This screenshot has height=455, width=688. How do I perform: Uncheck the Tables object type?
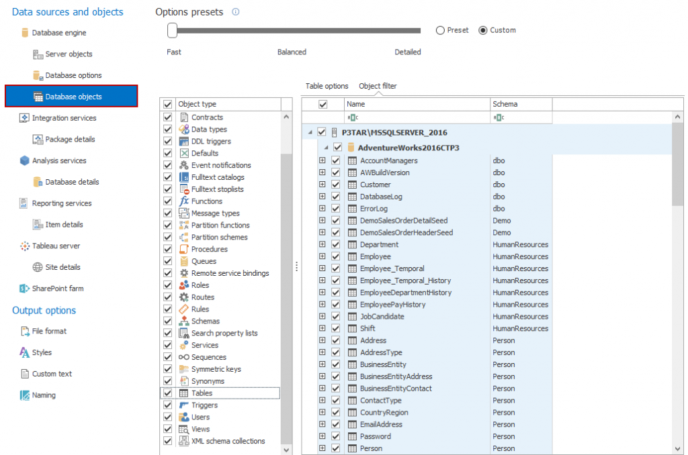[x=166, y=393]
